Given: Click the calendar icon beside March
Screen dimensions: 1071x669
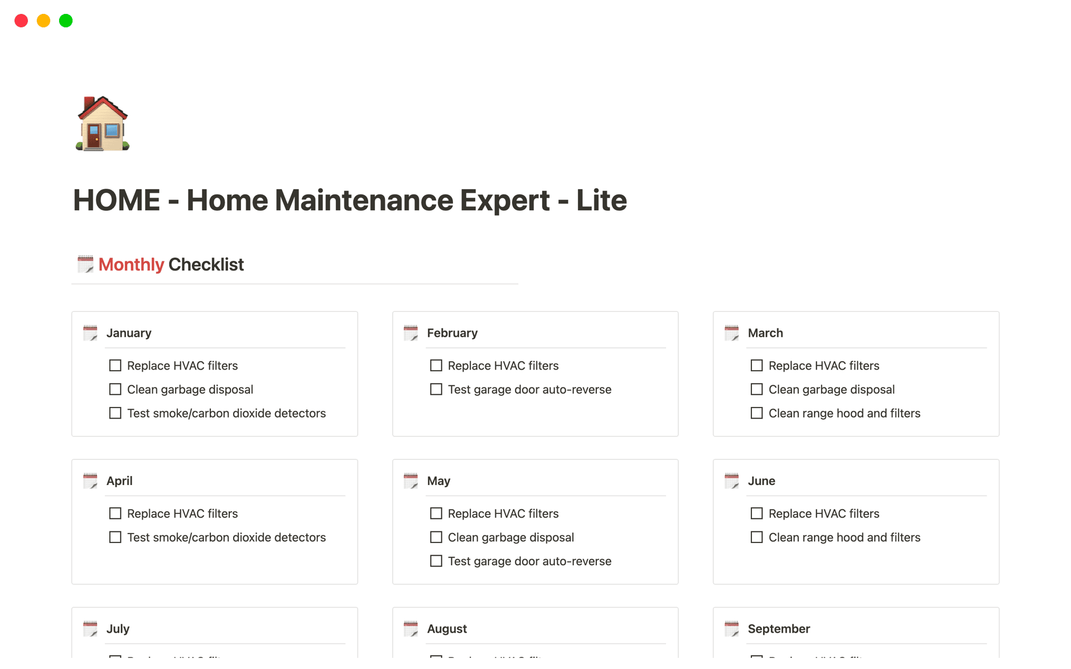Looking at the screenshot, I should coord(731,332).
